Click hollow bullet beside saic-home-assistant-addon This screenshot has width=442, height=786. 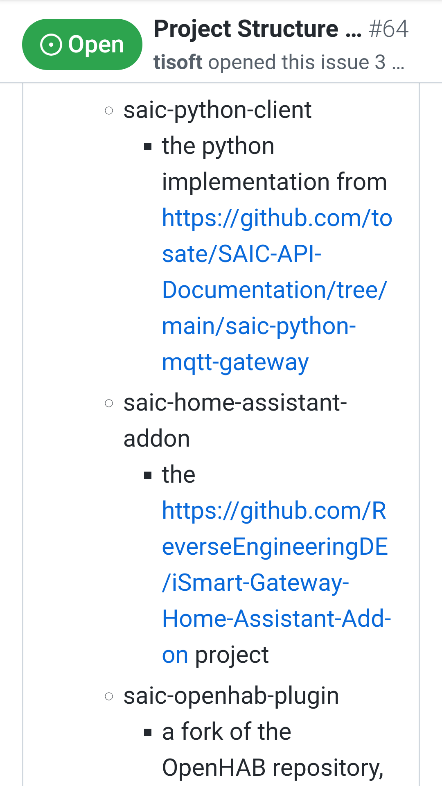click(109, 404)
